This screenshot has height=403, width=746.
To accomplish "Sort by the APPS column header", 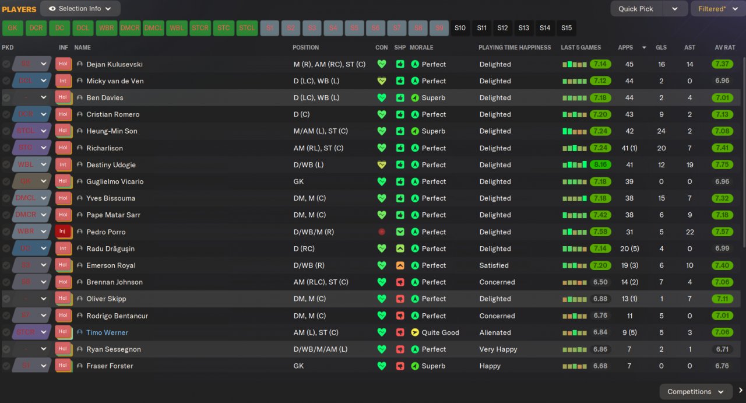I will click(625, 47).
